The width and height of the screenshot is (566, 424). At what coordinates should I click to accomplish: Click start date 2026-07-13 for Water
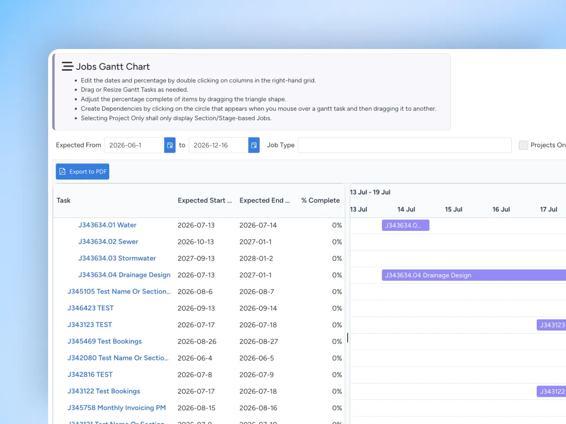pos(196,225)
